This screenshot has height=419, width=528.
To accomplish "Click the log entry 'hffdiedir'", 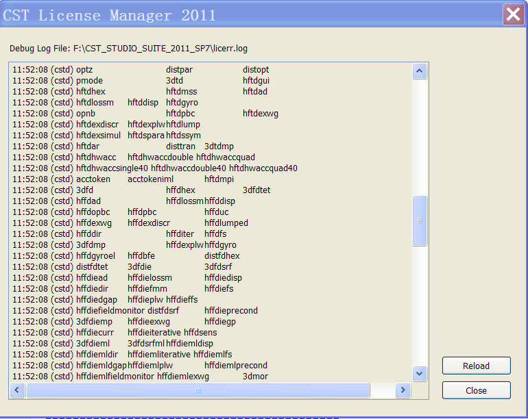I will click(x=93, y=289).
